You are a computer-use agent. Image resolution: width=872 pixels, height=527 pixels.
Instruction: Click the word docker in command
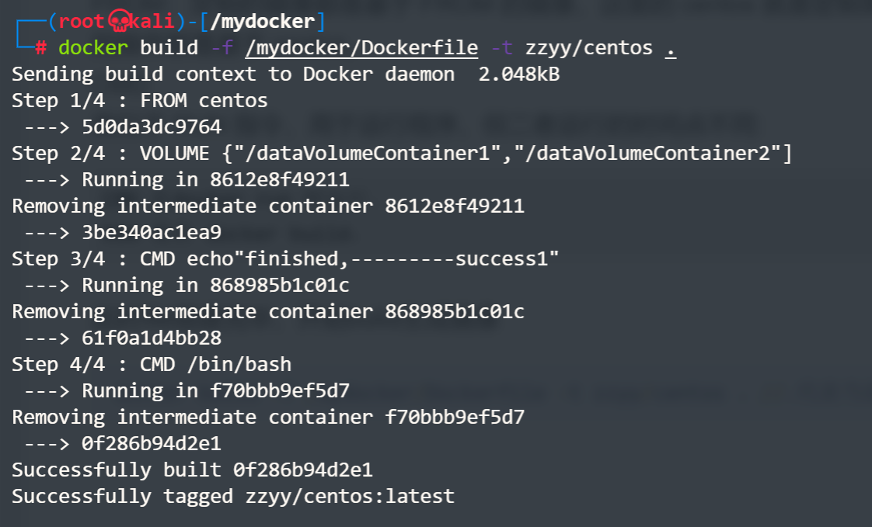click(x=92, y=48)
